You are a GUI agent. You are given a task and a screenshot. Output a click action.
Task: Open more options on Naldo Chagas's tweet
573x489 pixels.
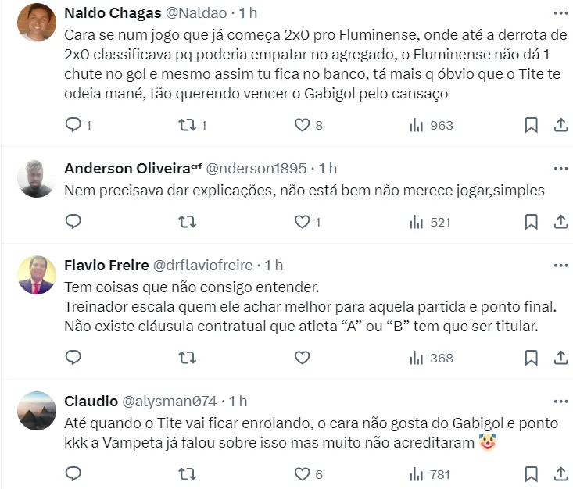coord(560,13)
